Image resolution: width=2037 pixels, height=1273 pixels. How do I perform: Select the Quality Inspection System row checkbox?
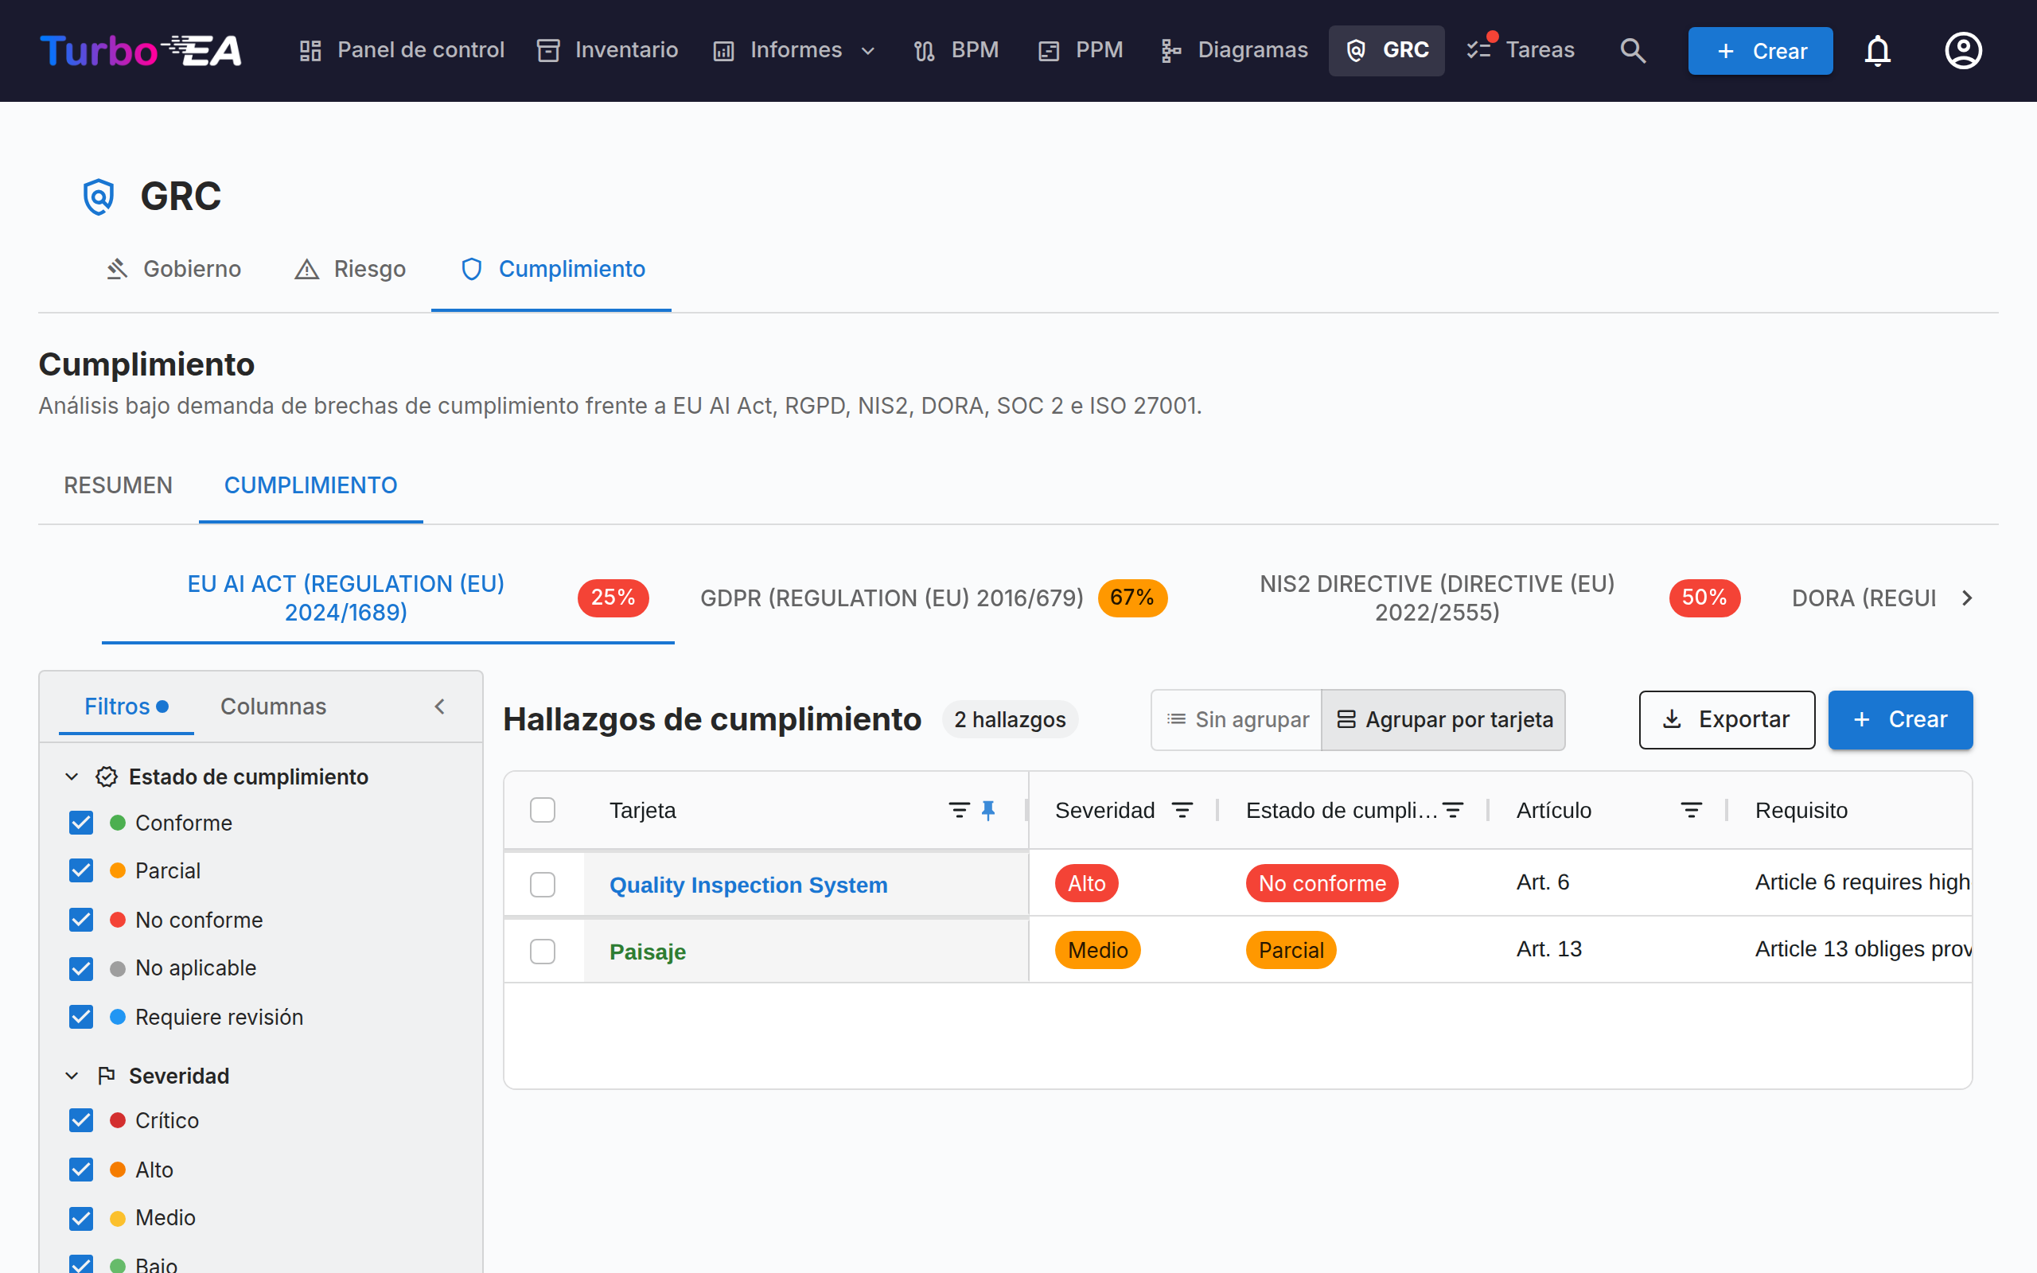[543, 884]
